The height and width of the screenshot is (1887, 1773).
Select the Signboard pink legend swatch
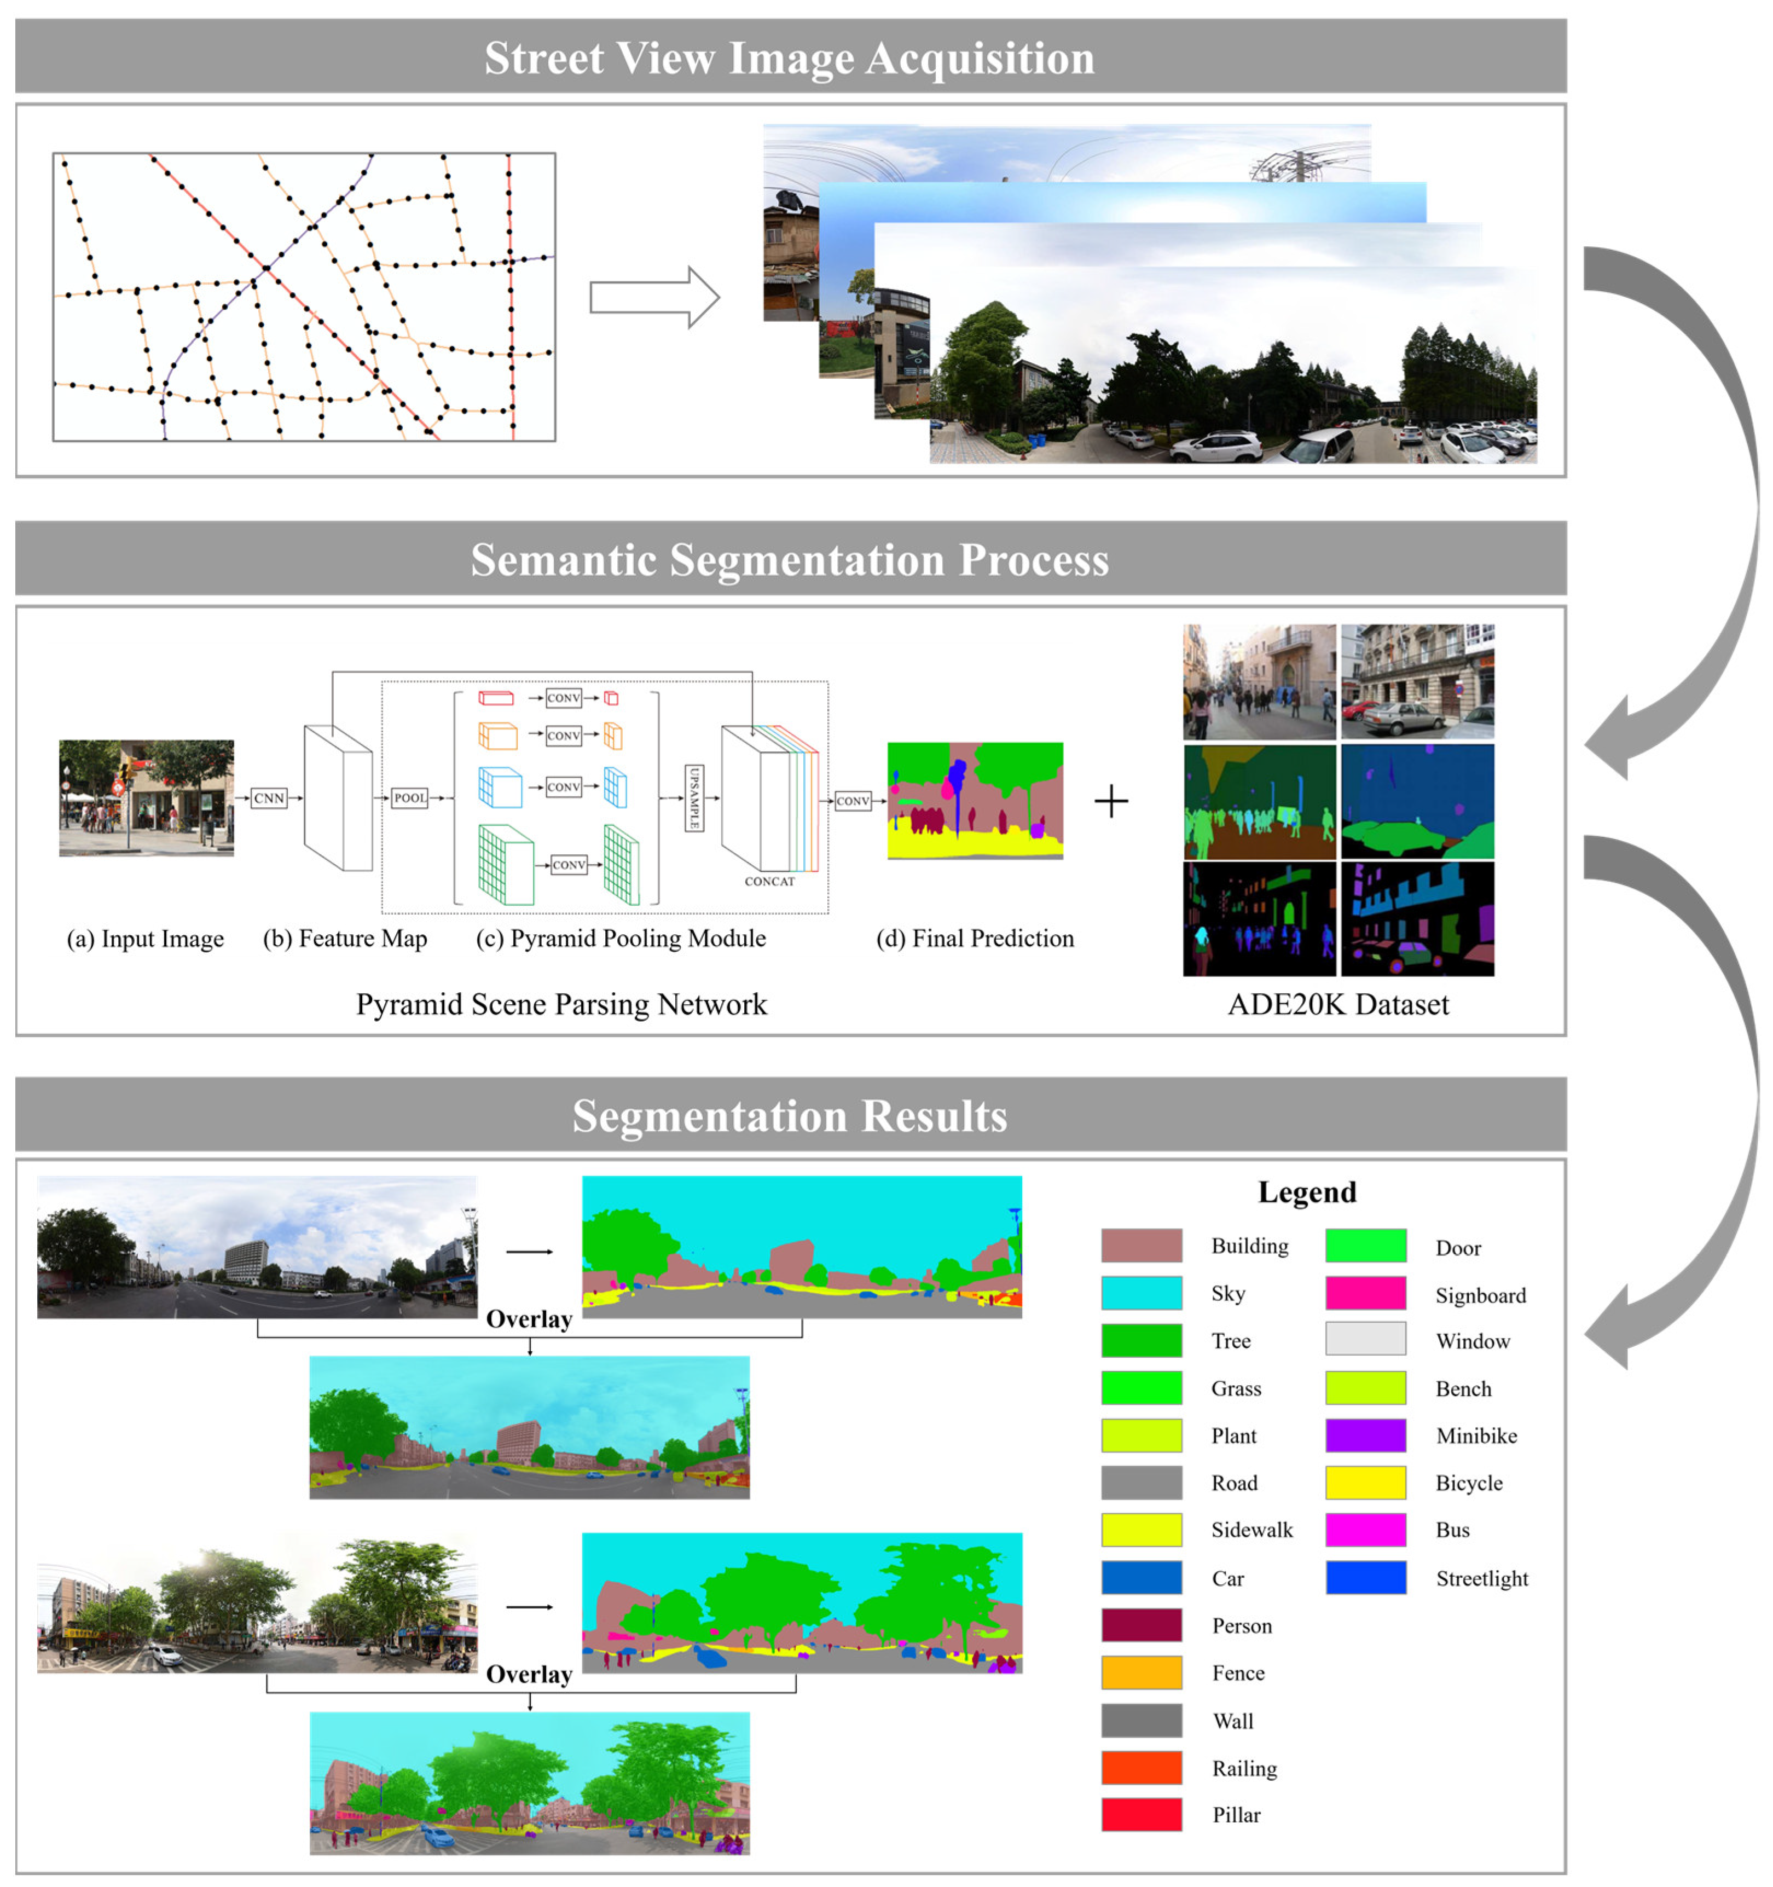pyautogui.click(x=1365, y=1293)
